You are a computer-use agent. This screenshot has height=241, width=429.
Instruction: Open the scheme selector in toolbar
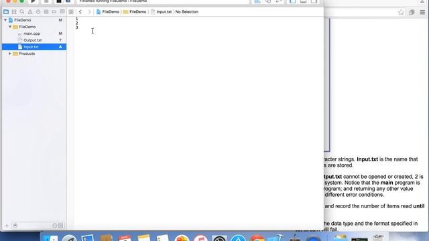coord(63,1)
